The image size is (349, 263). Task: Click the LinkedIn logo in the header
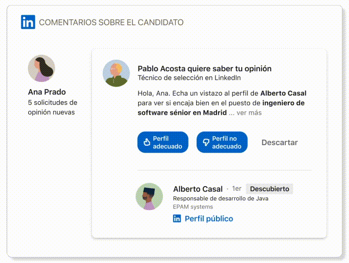click(28, 22)
